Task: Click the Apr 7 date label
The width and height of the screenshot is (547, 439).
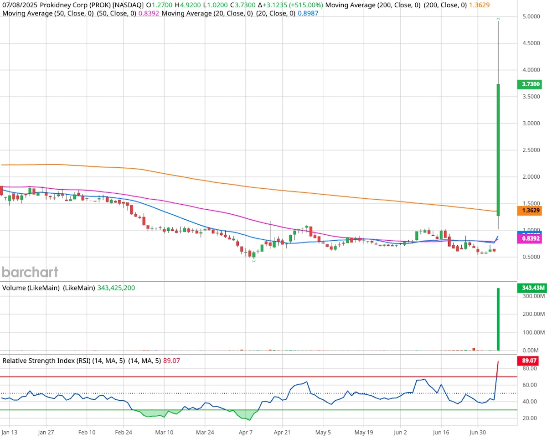Action: [x=246, y=432]
